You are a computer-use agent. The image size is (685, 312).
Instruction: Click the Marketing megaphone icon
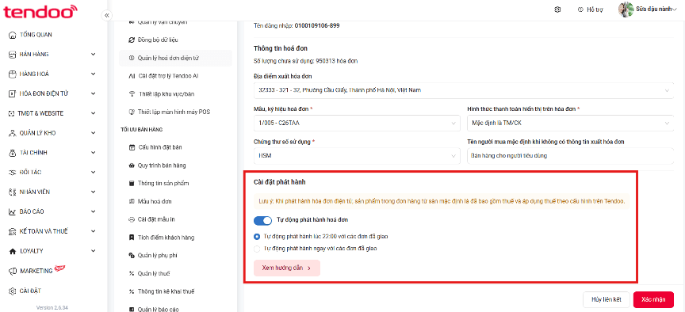click(12, 271)
